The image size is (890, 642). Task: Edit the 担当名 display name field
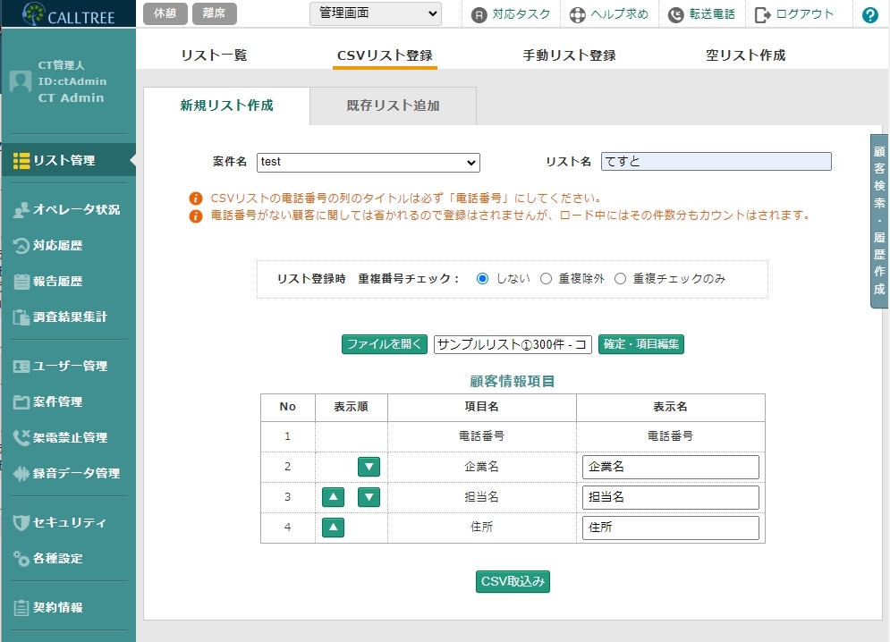670,497
